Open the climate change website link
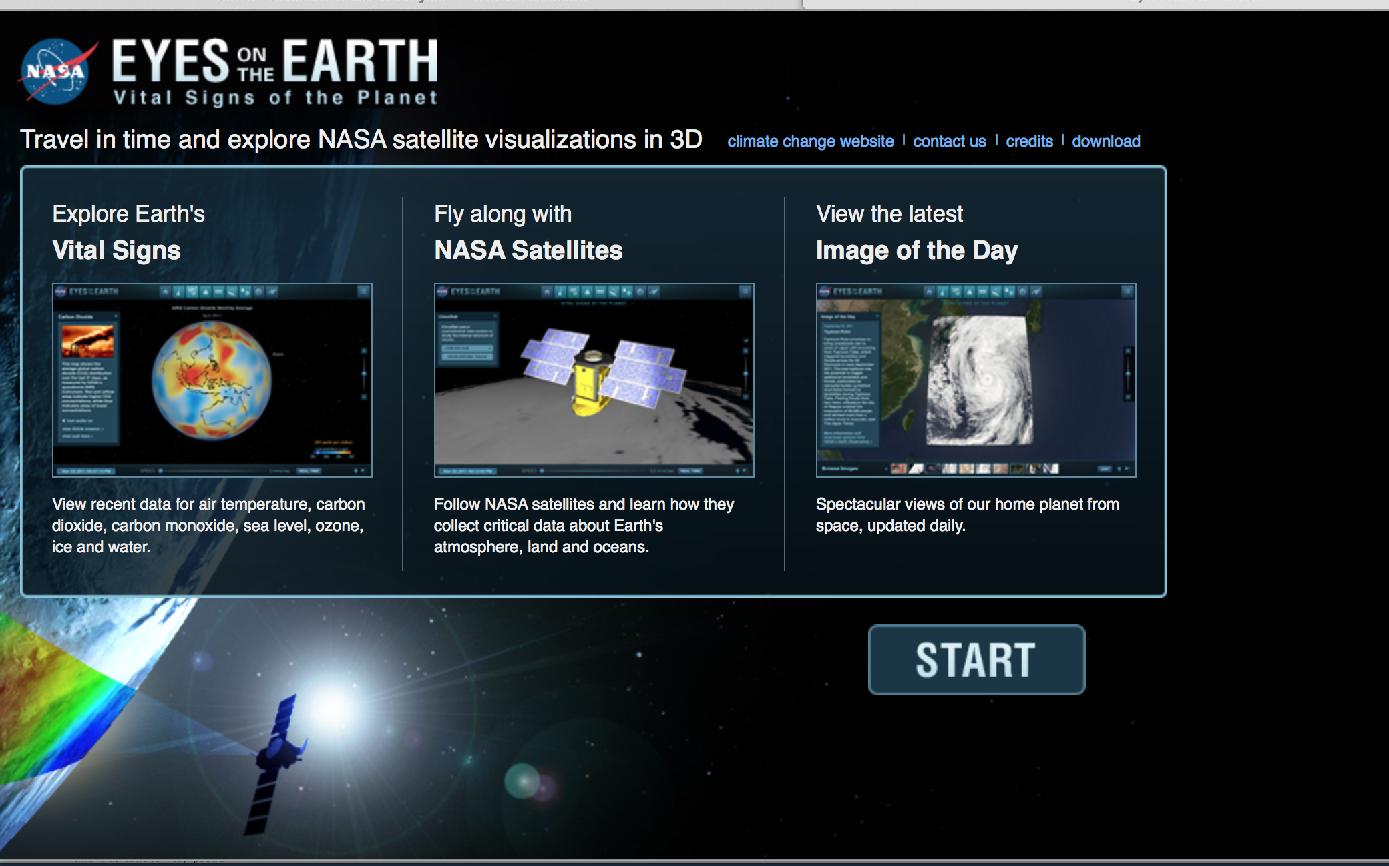Screen dimensions: 1389x866 point(810,141)
